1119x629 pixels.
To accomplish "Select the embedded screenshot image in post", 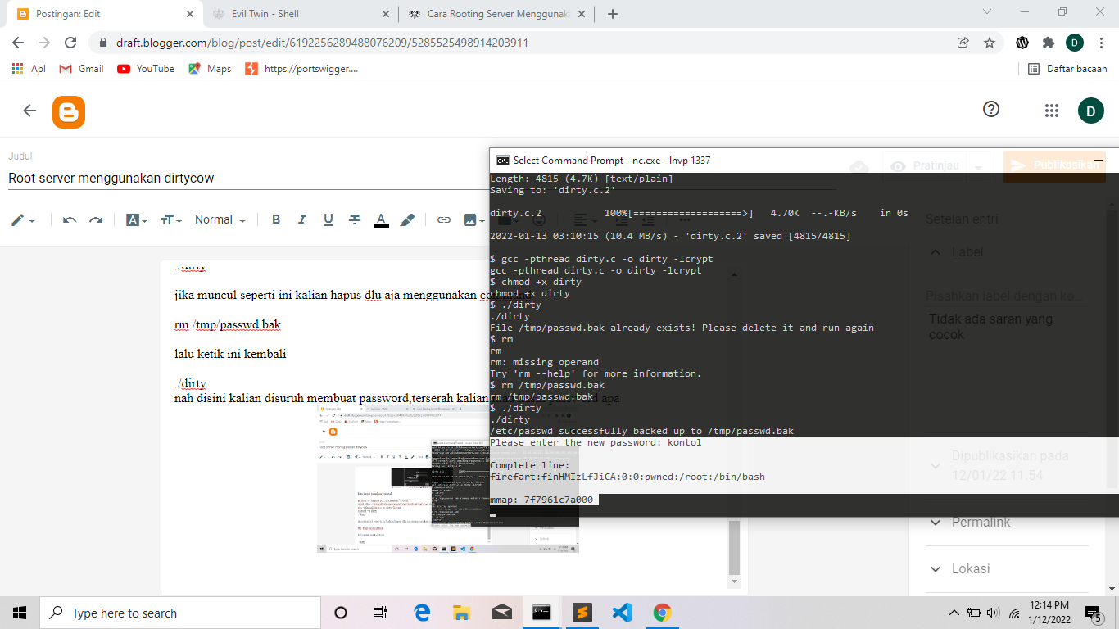I will (x=448, y=478).
